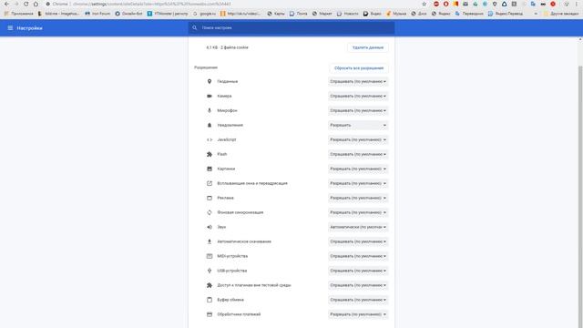Reload the page with the refresh icon
The height and width of the screenshot is (328, 583).
click(26, 4)
